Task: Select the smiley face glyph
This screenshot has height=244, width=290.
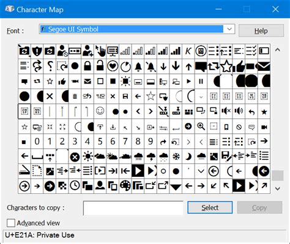Action: [100, 111]
